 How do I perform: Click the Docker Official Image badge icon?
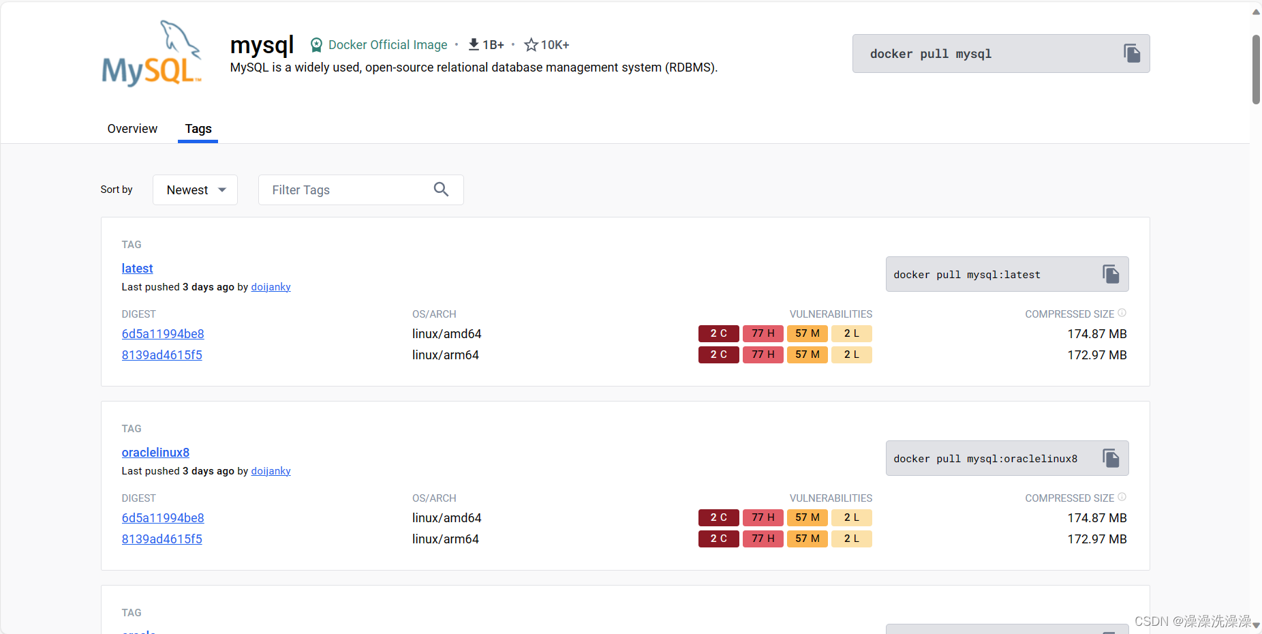[x=316, y=45]
